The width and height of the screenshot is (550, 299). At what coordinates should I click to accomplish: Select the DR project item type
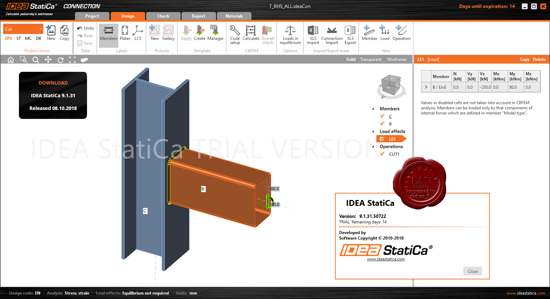(x=39, y=38)
